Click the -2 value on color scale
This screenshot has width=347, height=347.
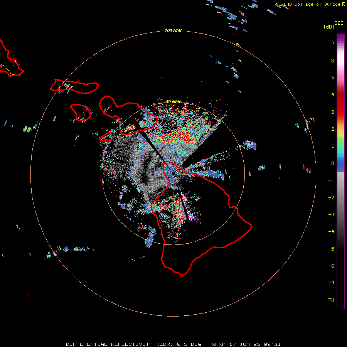click(331, 198)
